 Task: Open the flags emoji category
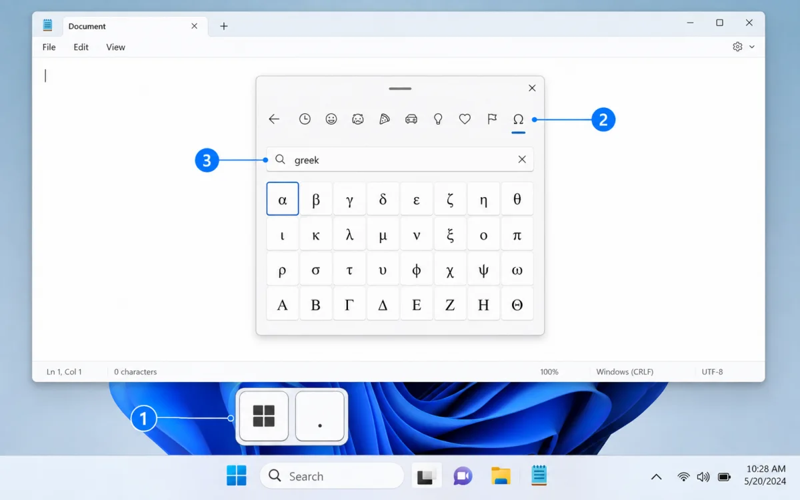click(492, 119)
